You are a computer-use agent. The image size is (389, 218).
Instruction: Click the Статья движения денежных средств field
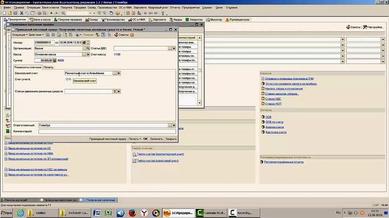click(89, 91)
